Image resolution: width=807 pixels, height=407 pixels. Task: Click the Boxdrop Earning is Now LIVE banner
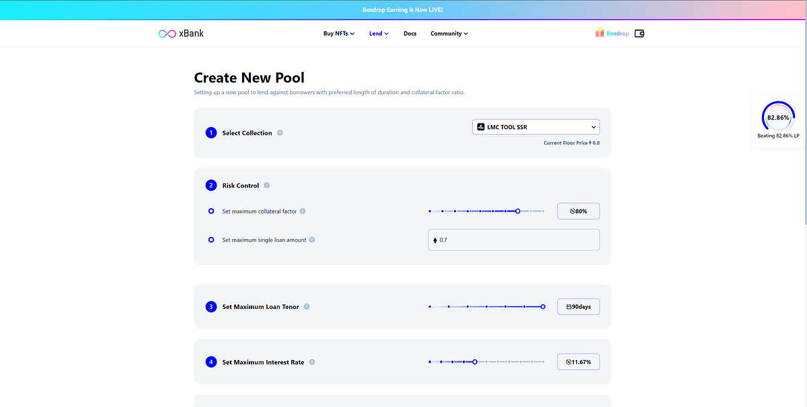(x=403, y=10)
